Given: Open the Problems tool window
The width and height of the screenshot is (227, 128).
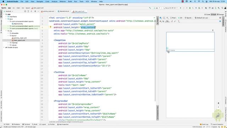Looking at the screenshot, I should [x=16, y=124].
